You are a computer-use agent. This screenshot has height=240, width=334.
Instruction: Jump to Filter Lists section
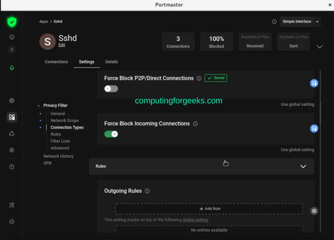tap(60, 141)
